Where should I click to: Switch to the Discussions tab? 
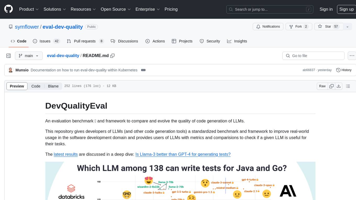(124, 41)
